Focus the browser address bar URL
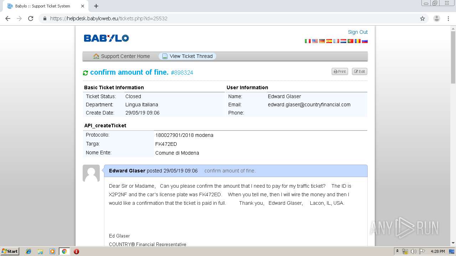456x256 pixels. point(109,18)
